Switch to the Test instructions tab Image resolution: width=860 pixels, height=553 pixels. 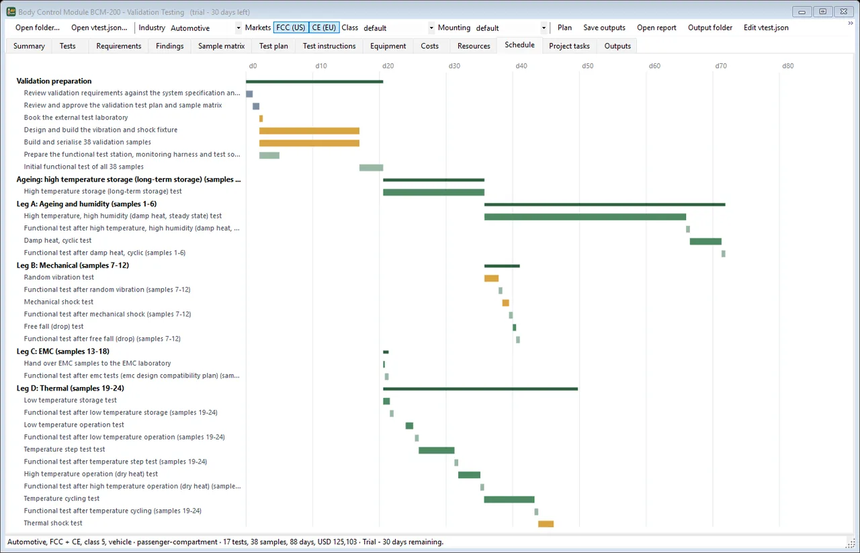329,46
